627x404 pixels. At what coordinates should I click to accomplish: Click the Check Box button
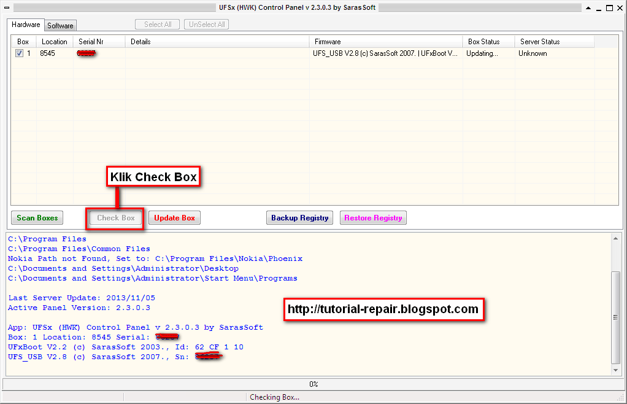pyautogui.click(x=115, y=218)
